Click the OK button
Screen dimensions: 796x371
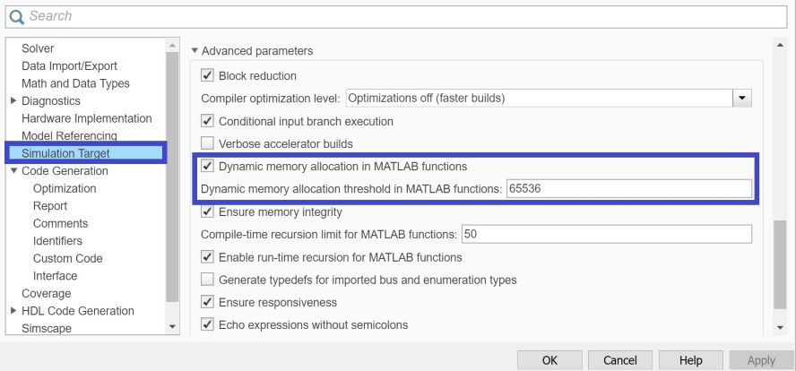(x=549, y=360)
